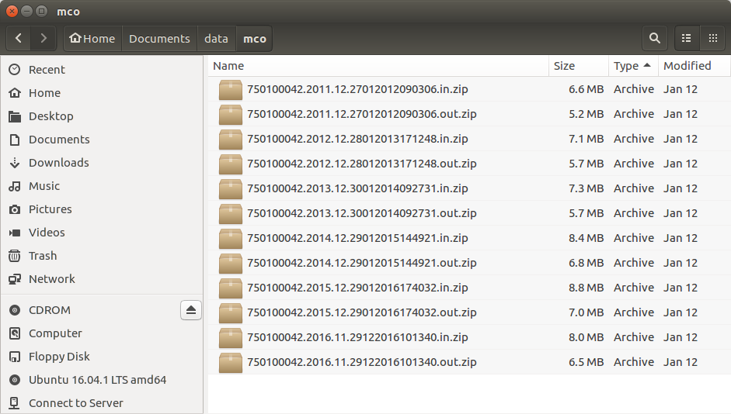Click the search magnifier icon

(654, 38)
